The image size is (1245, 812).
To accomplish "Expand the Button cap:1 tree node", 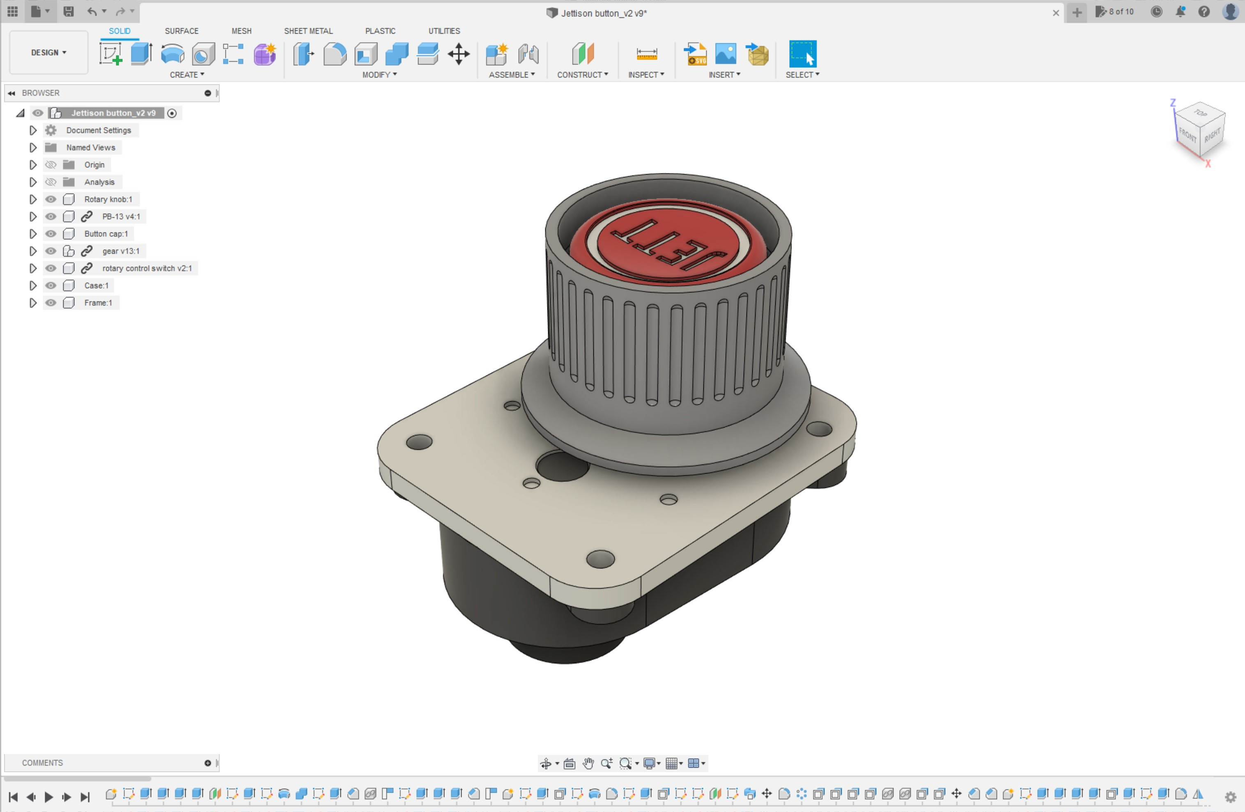I will [32, 234].
